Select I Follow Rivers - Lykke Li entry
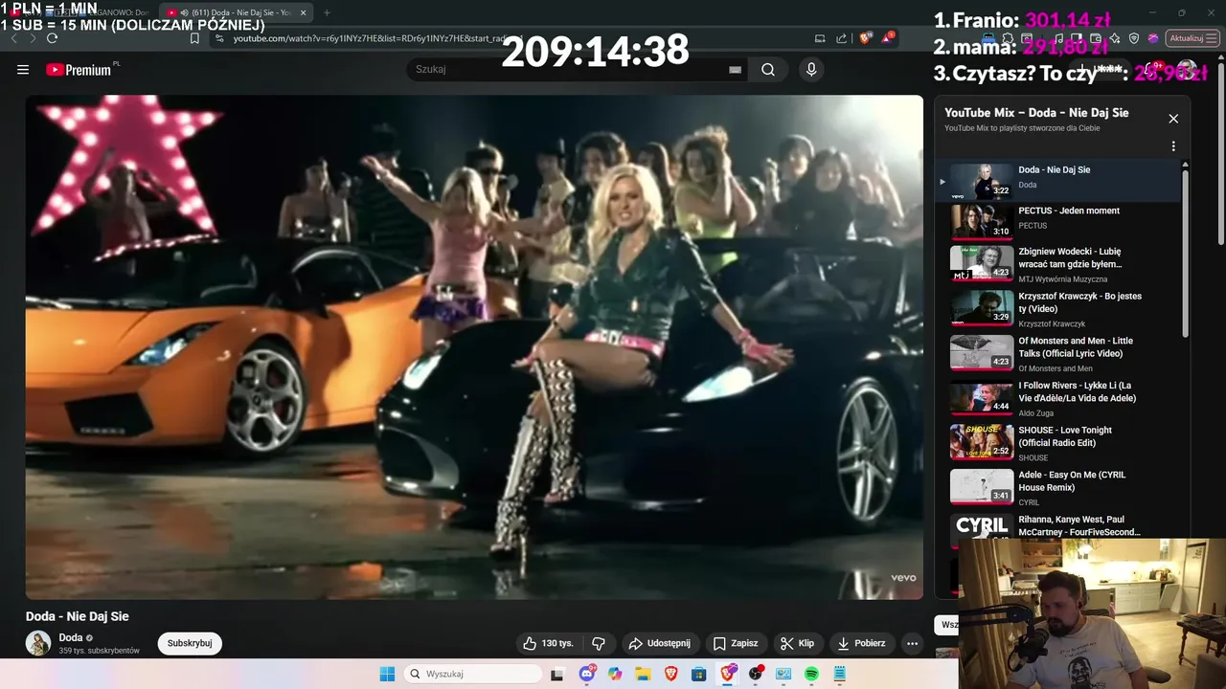The width and height of the screenshot is (1226, 689). 1058,397
